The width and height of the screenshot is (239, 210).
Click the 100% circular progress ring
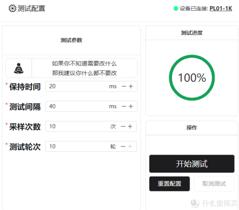tap(192, 78)
